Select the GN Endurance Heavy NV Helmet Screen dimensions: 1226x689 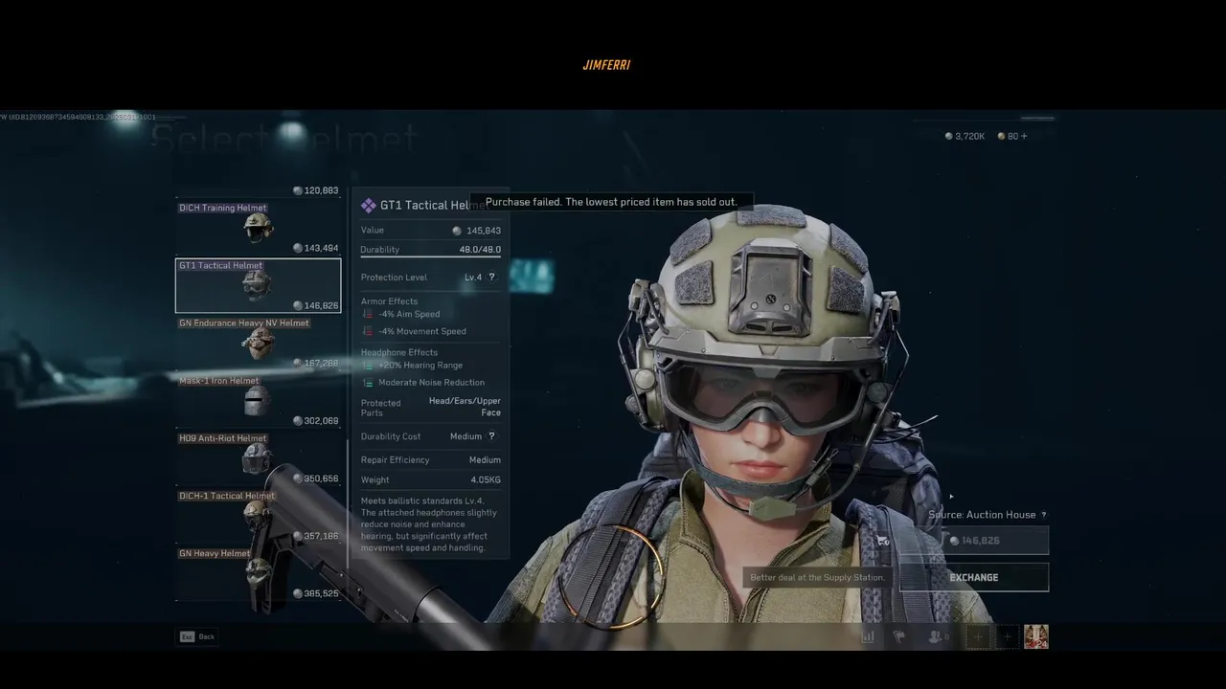tap(258, 343)
